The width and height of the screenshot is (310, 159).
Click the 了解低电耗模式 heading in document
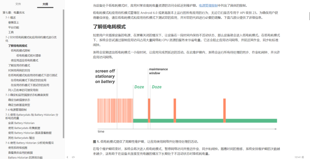pyautogui.click(x=109, y=27)
